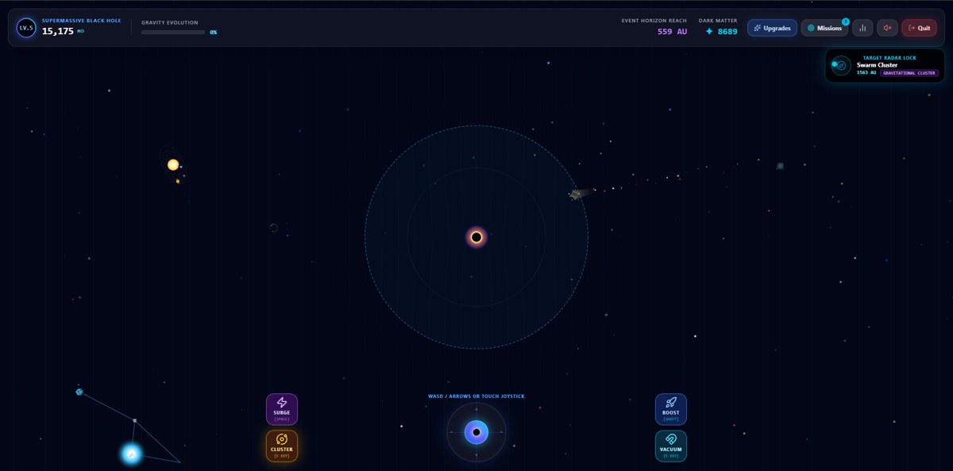Click the Gravity Evolution progress bar
Viewport: 953px width, 471px height.
pyautogui.click(x=173, y=33)
